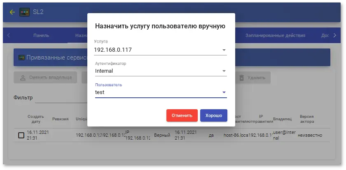
Task: Click the да cell in the row
Action: [x=211, y=135]
